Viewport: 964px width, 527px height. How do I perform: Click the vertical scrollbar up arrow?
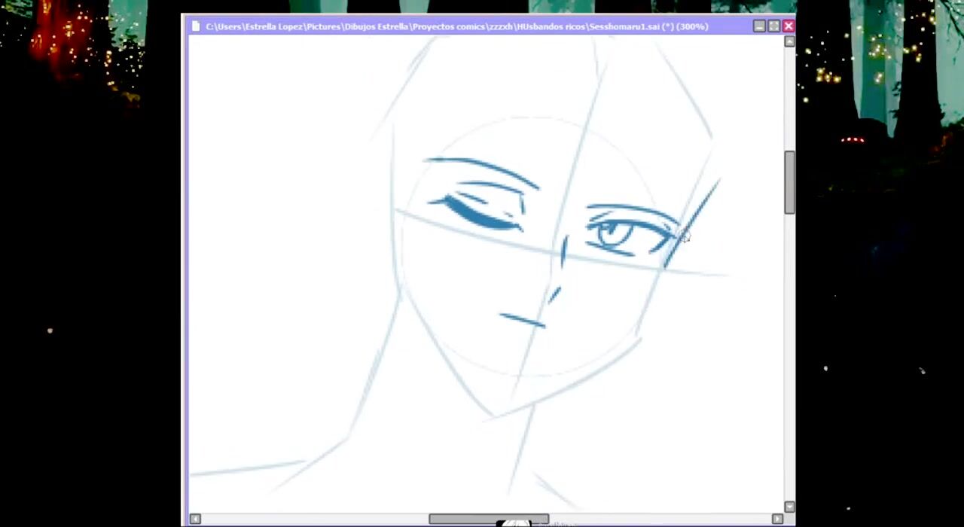pyautogui.click(x=789, y=41)
